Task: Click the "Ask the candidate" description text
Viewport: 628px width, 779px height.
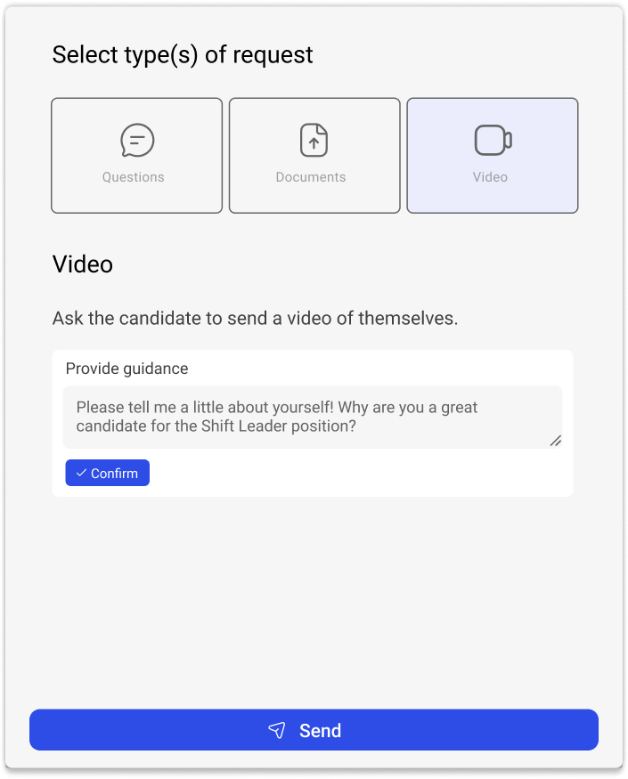Action: tap(255, 318)
